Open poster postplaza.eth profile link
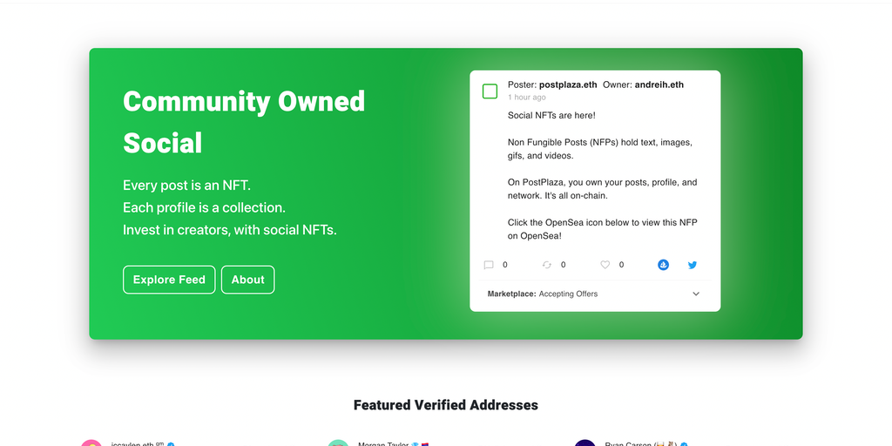Screen dimensions: 892x446 pyautogui.click(x=568, y=84)
